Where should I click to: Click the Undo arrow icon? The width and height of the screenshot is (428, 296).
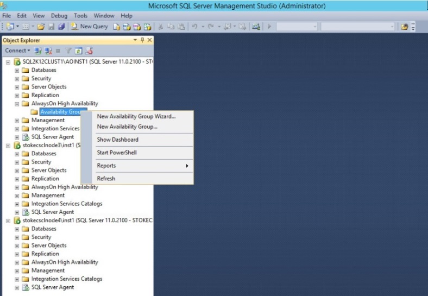click(x=194, y=27)
